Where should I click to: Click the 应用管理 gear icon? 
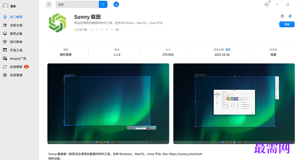pos(5,75)
